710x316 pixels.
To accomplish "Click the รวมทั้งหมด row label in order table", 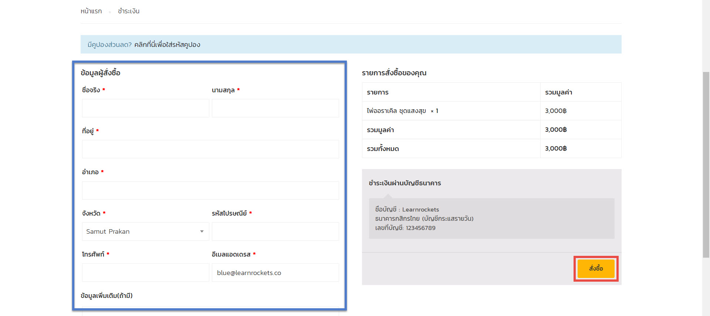I will click(383, 149).
